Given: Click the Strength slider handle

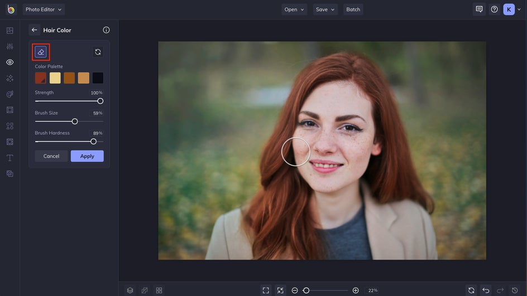Looking at the screenshot, I should point(100,101).
